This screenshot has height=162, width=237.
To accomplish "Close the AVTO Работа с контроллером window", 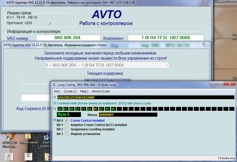I will pos(206,2).
